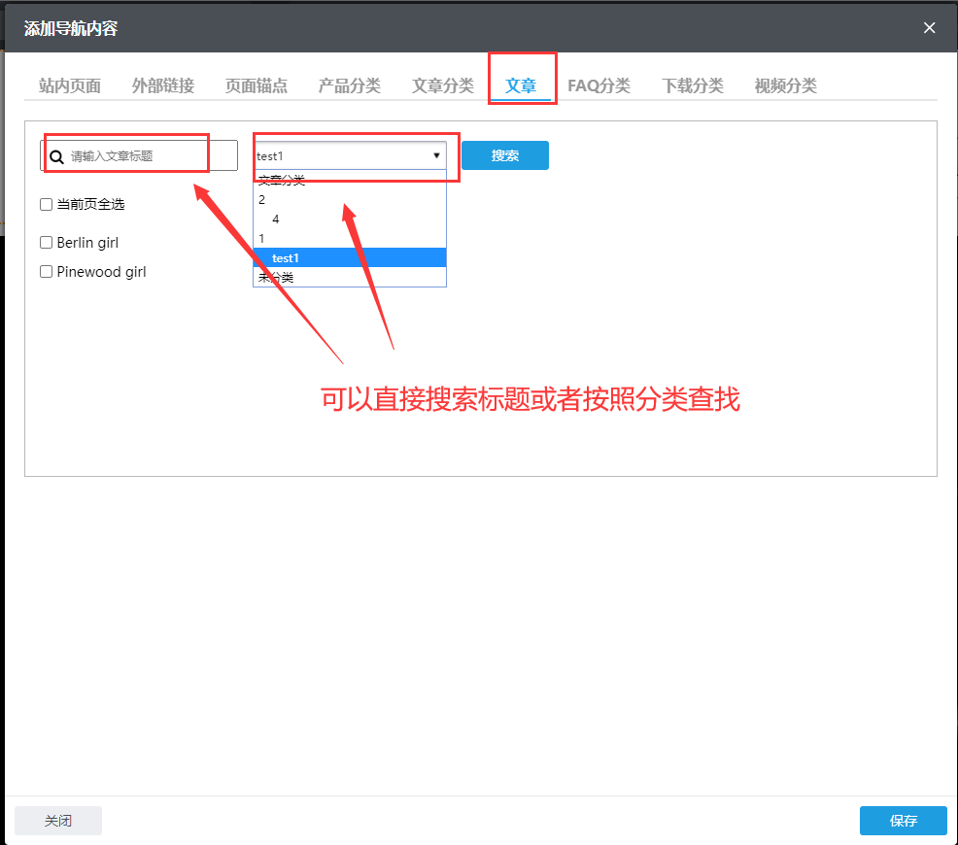Switch to the 站内页面 tab
Image resolution: width=958 pixels, height=845 pixels.
coord(69,85)
